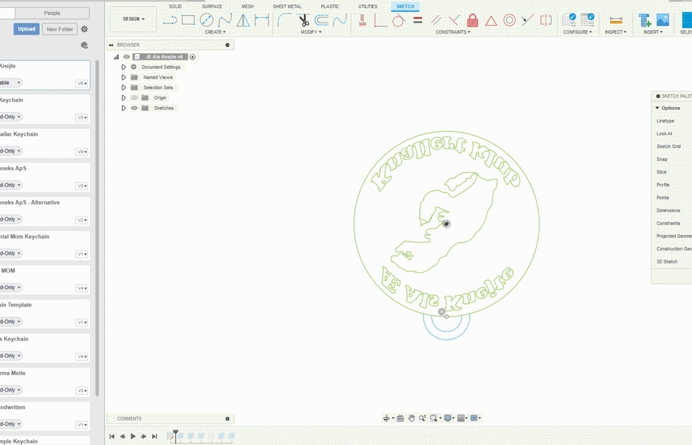Click the New Folder button
The width and height of the screenshot is (692, 445).
[x=60, y=29]
